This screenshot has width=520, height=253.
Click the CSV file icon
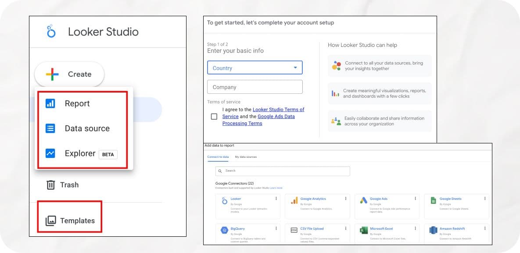[294, 230]
